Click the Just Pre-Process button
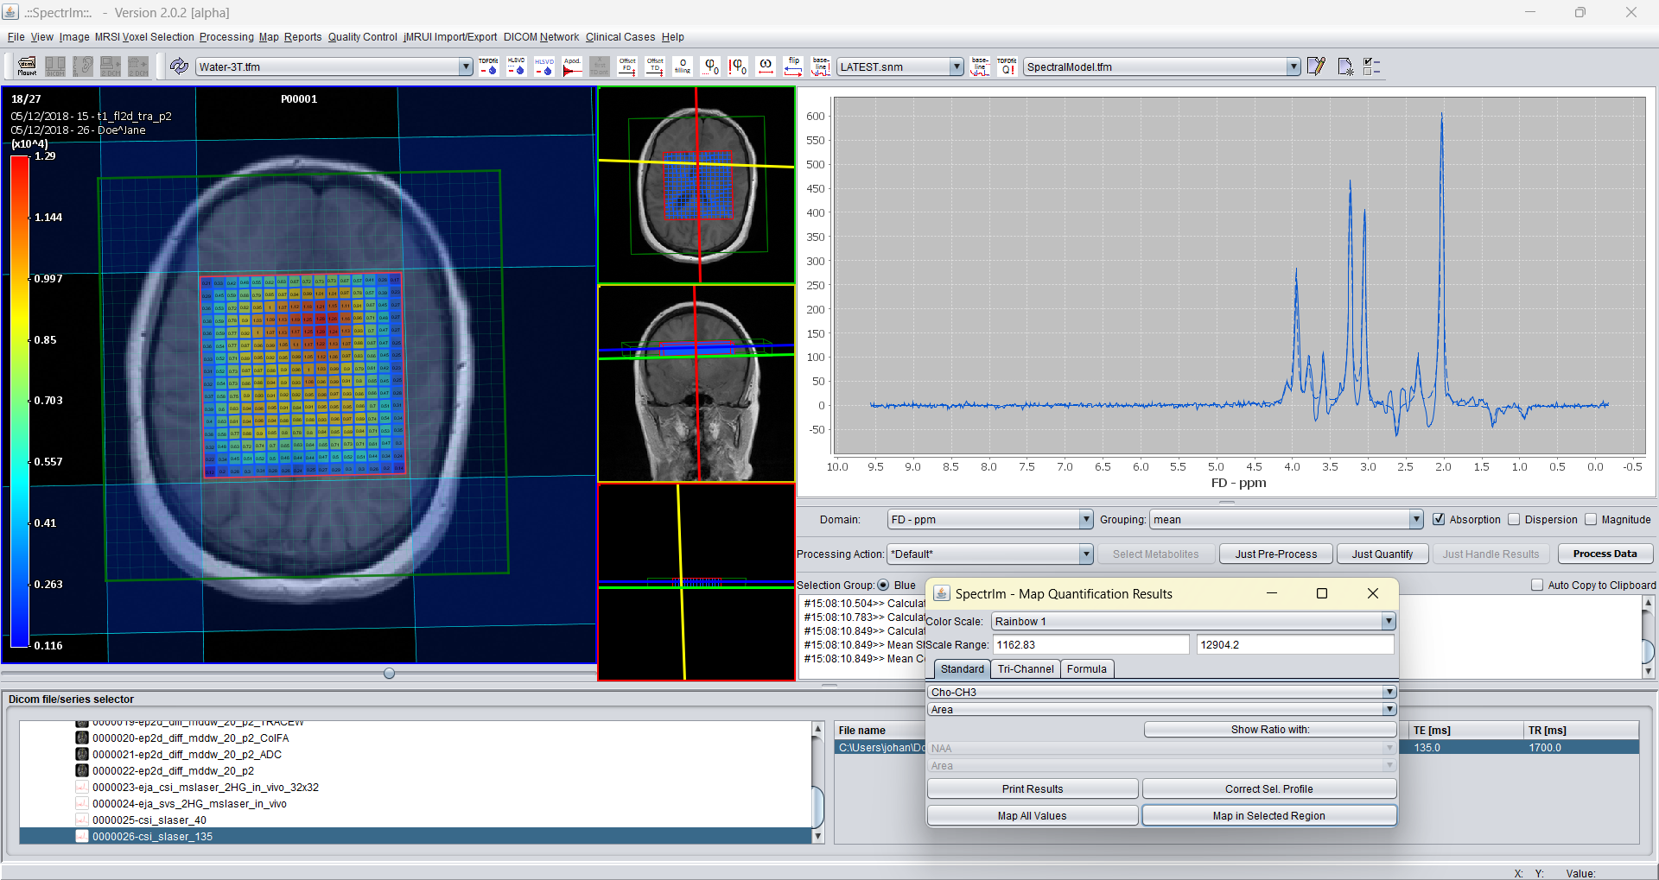This screenshot has height=880, width=1659. point(1275,554)
